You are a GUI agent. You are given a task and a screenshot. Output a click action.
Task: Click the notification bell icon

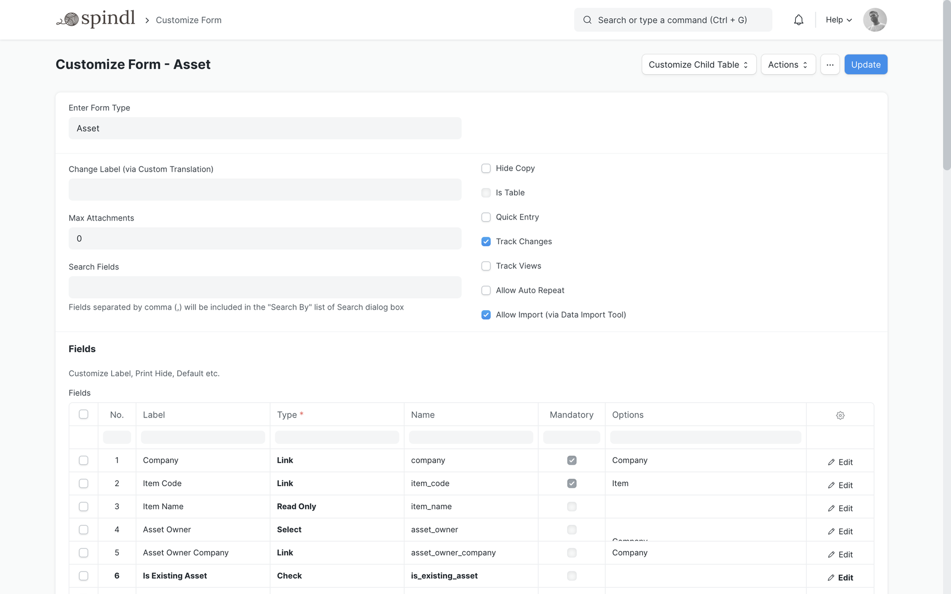point(799,20)
